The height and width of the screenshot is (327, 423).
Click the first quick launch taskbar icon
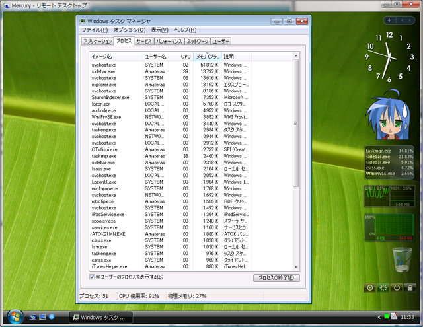point(33,317)
